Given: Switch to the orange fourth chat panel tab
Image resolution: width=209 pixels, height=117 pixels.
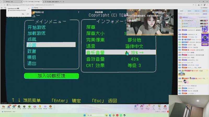Looking at the screenshot, I should (205, 11).
